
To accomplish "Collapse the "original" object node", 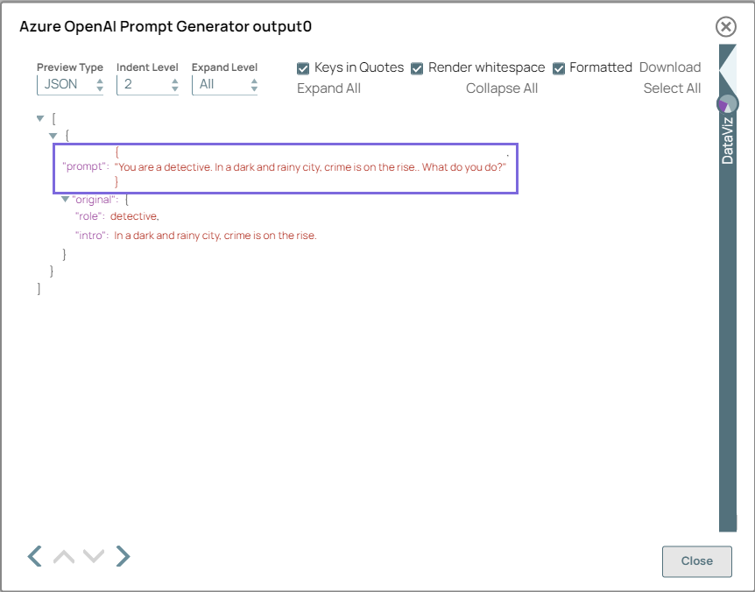I will point(65,199).
